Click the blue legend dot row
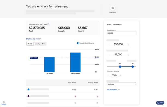The width and height of the screenshot is (167, 107). click(63, 89)
